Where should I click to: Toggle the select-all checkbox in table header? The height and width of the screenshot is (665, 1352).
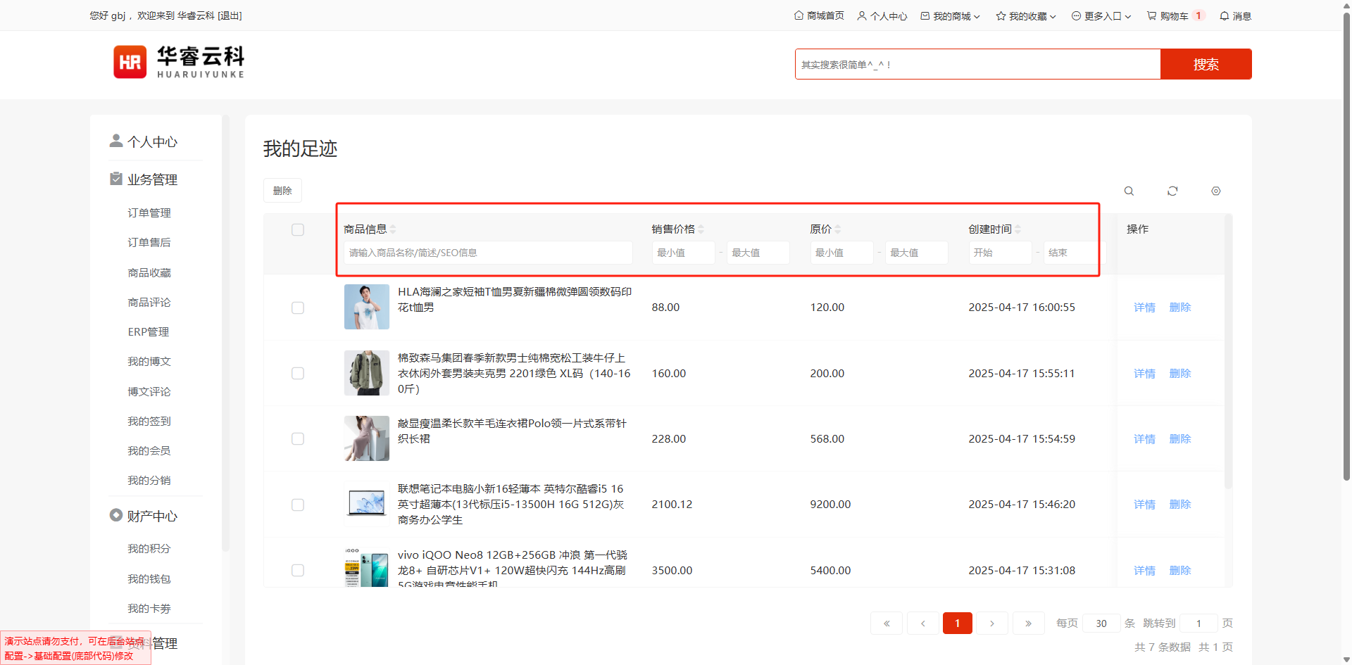(298, 230)
